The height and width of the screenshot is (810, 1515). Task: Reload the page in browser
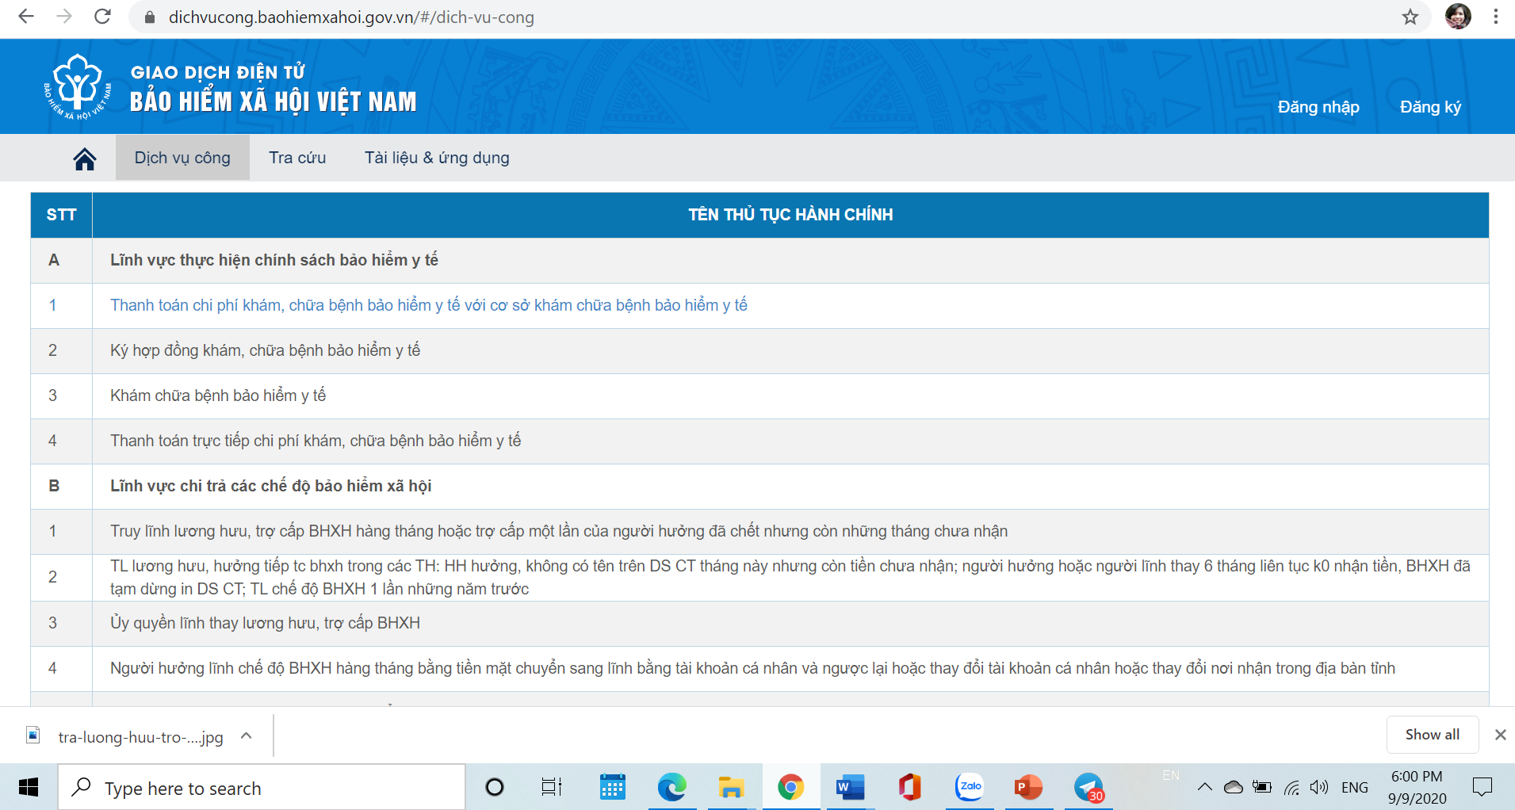tap(102, 17)
